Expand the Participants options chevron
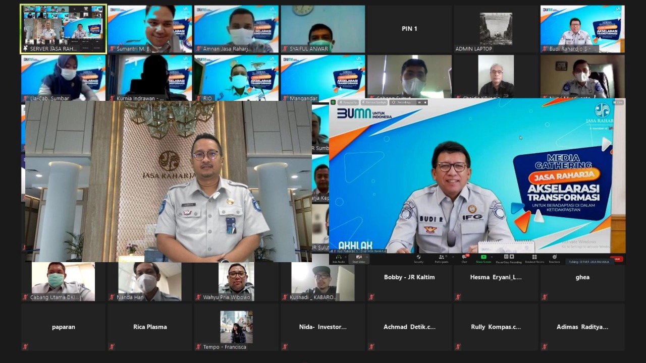 453,258
